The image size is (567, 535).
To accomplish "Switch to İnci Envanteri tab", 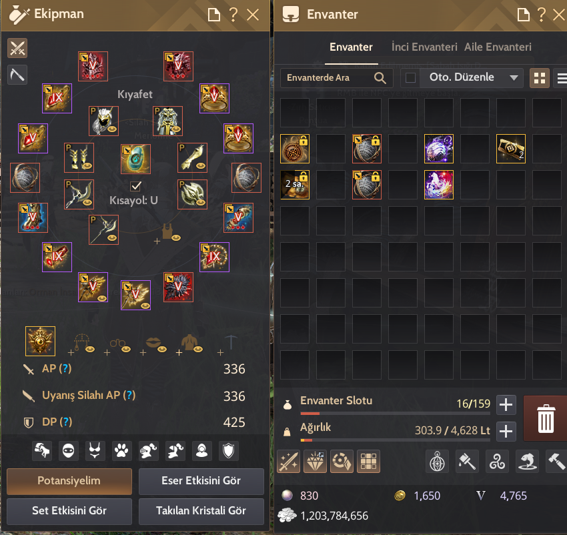I will (424, 47).
